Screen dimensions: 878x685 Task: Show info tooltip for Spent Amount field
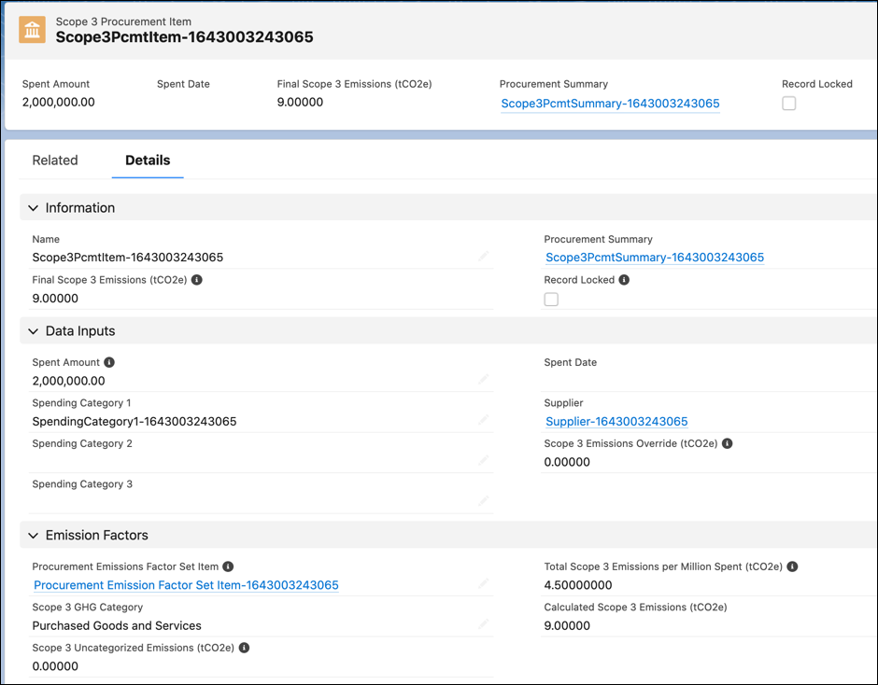(109, 362)
